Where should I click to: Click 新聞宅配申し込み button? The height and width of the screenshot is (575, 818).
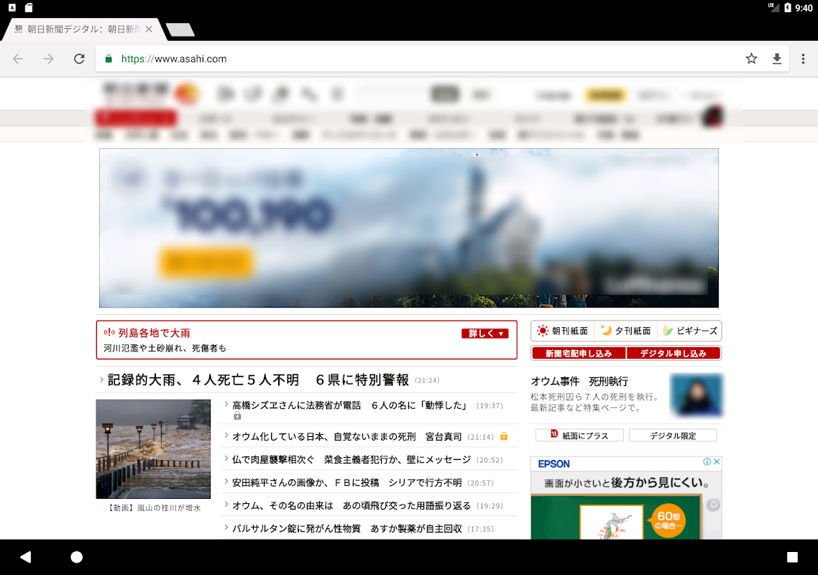[x=579, y=353]
